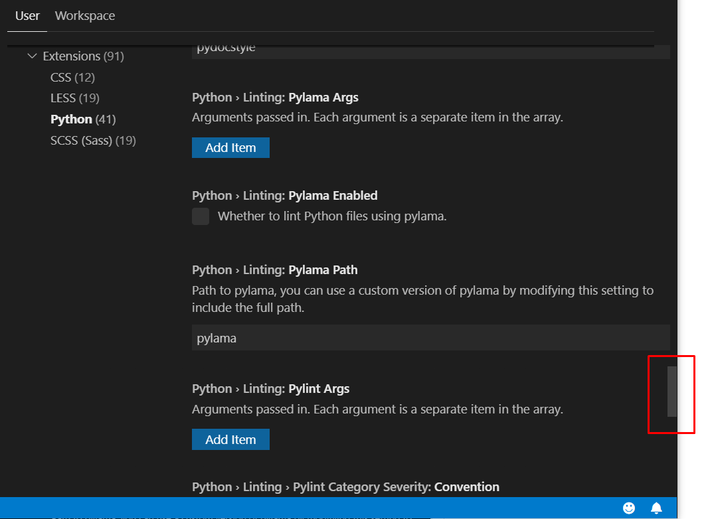712x519 pixels.
Task: Focus the Pylama Path input field
Action: 431,338
